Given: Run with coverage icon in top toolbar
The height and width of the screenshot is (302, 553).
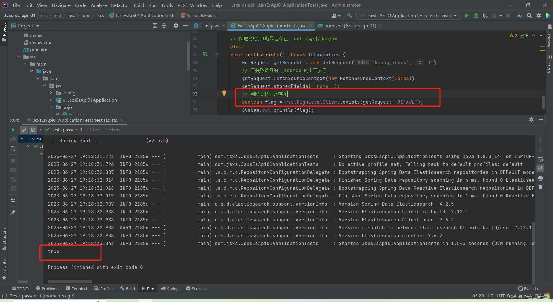Looking at the screenshot, I should [485, 16].
